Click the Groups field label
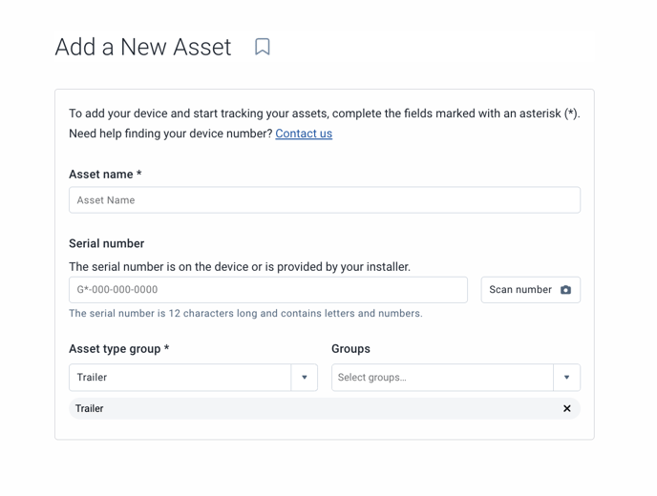 tap(350, 349)
